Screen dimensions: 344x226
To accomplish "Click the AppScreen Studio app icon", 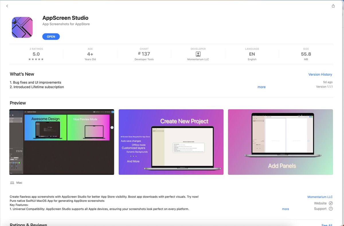I will (22, 27).
